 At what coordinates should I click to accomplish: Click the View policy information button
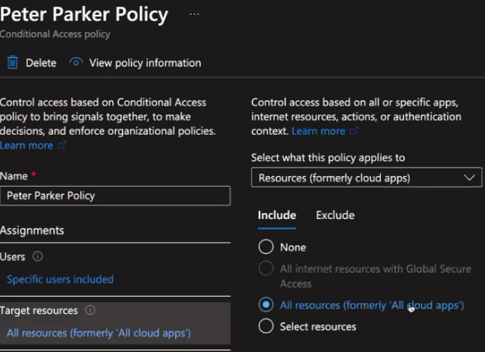[136, 63]
